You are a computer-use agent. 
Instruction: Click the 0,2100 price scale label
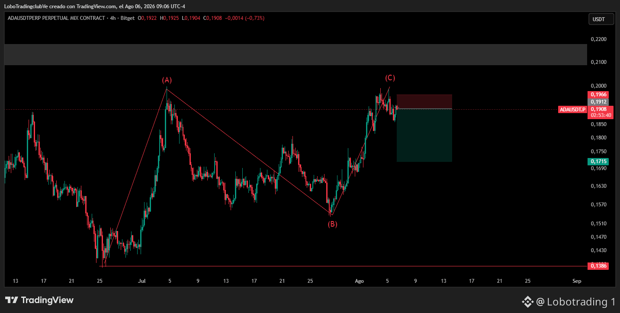598,62
